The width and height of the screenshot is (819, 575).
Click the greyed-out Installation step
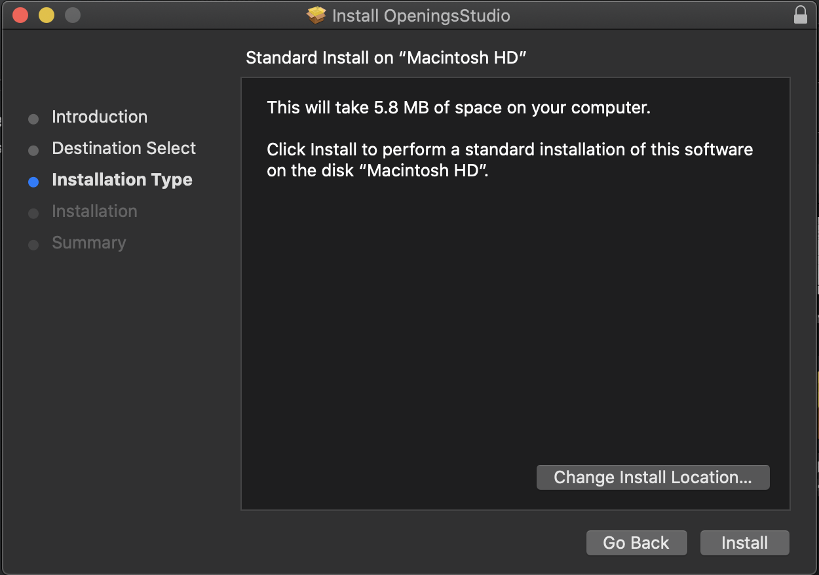click(94, 211)
